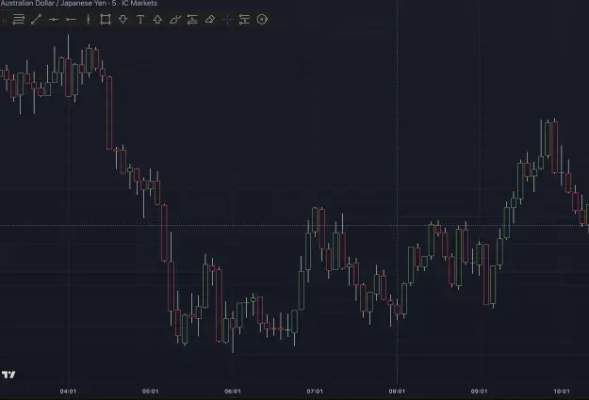Image resolution: width=589 pixels, height=400 pixels.
Task: Grab the drawing toolbar drag handle
Action: (4, 20)
